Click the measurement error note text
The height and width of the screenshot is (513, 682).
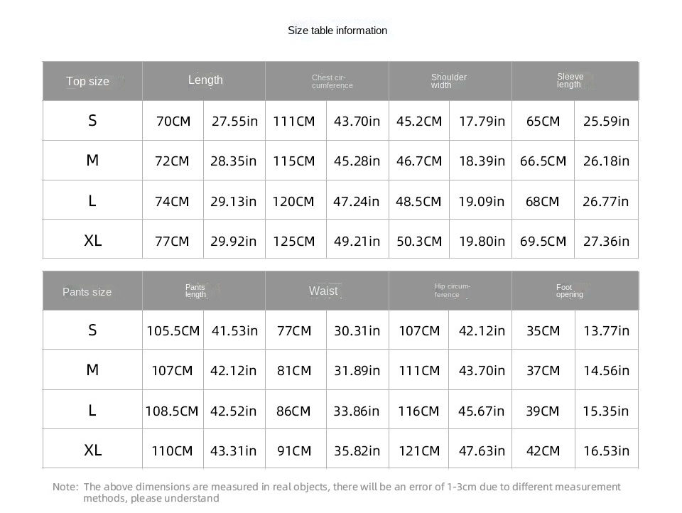[x=337, y=492]
